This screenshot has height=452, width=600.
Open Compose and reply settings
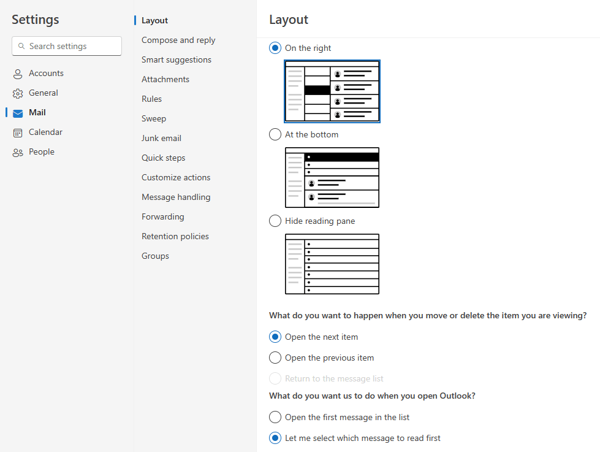178,40
